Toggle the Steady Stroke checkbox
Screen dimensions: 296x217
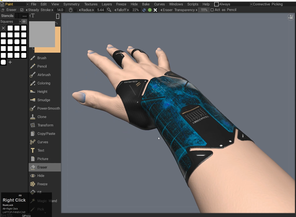[22, 10]
